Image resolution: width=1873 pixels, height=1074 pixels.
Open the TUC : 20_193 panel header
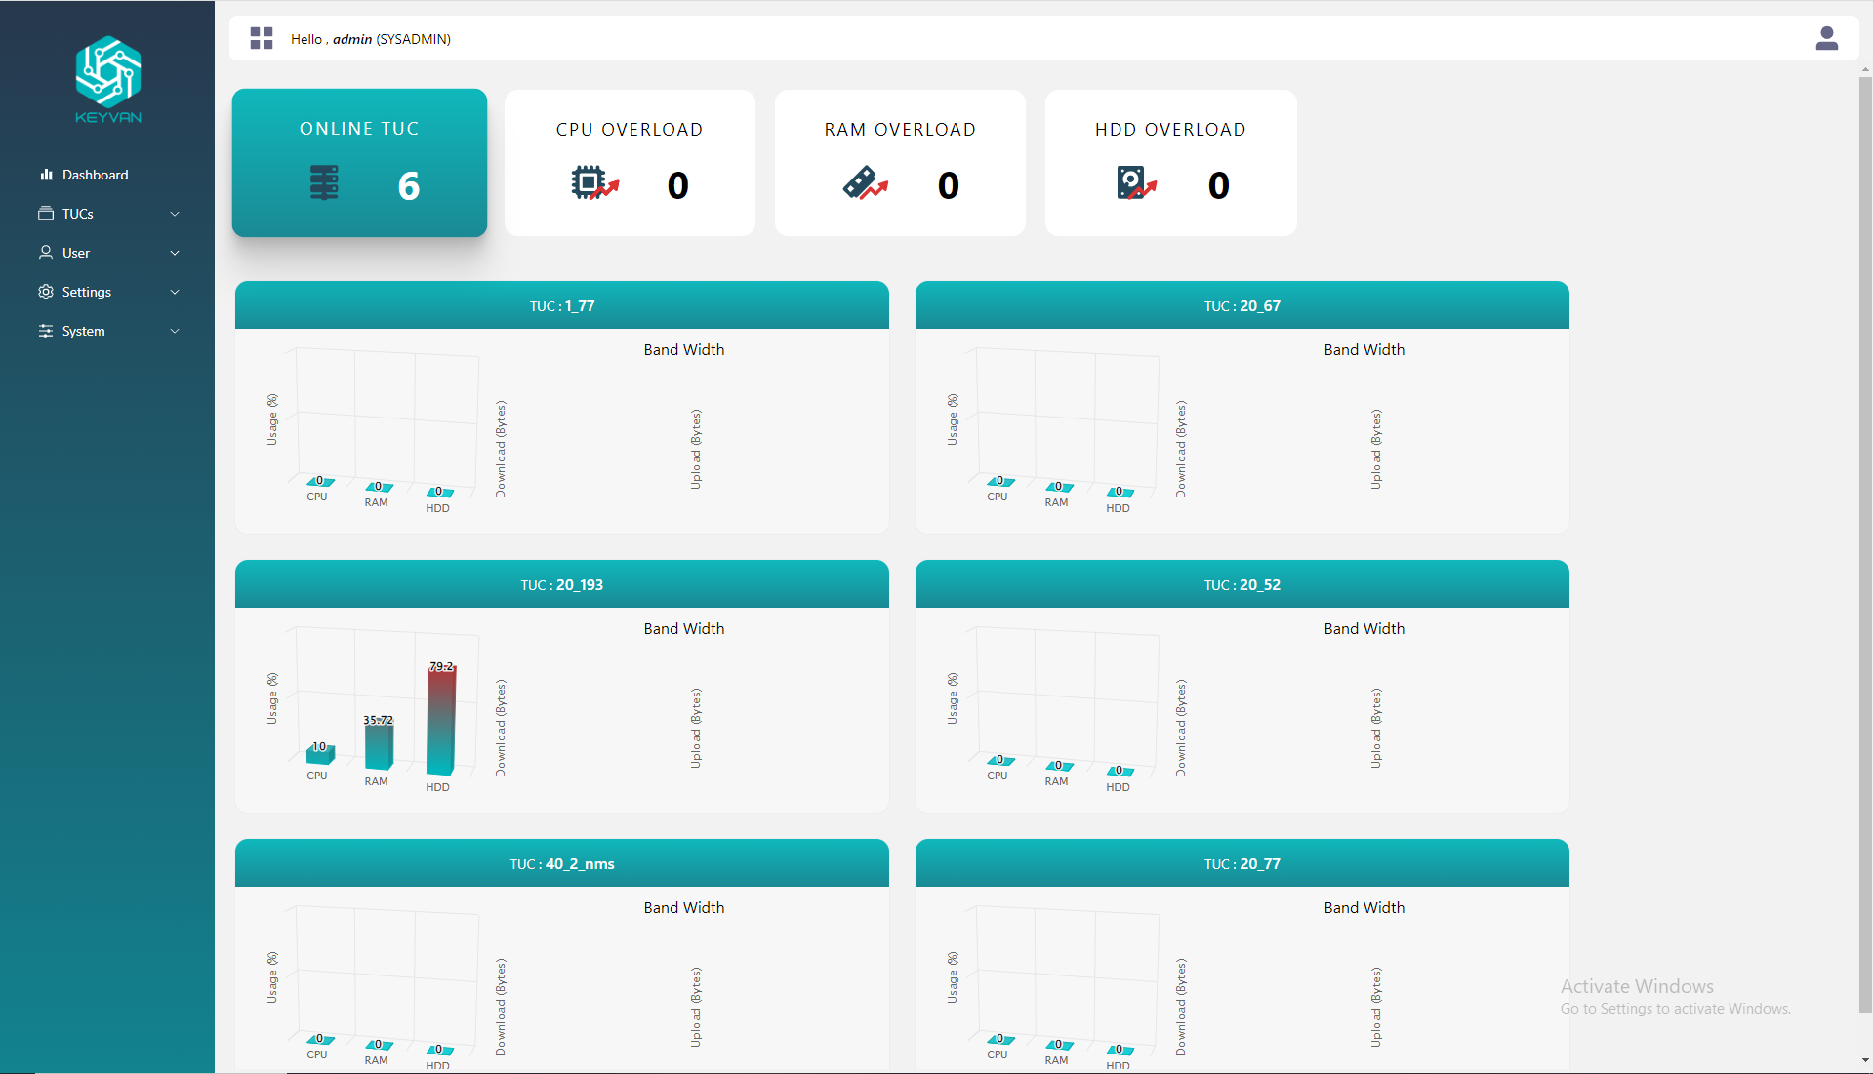pyautogui.click(x=561, y=584)
